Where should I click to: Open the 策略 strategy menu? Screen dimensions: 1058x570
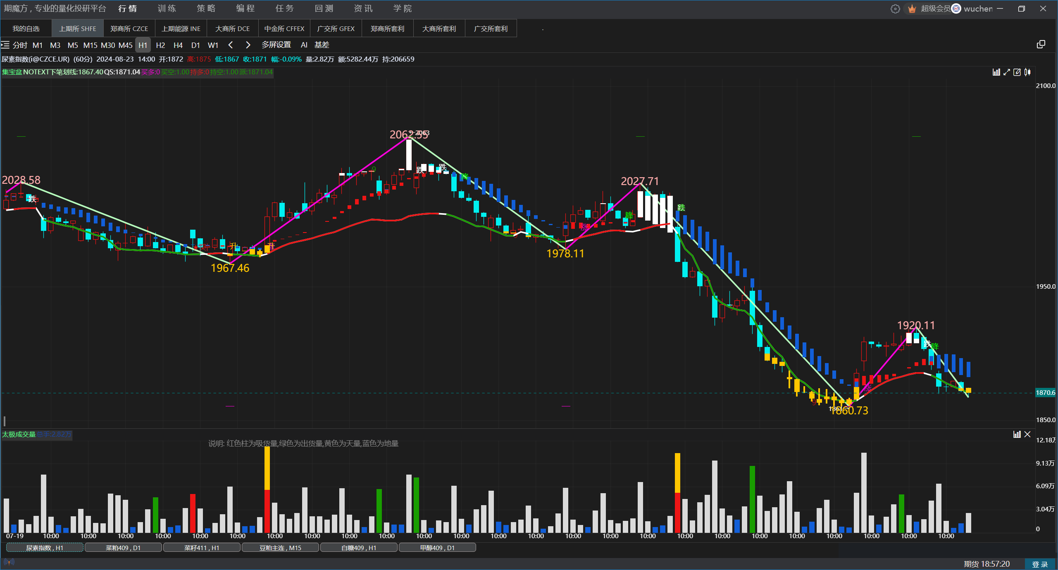point(206,8)
